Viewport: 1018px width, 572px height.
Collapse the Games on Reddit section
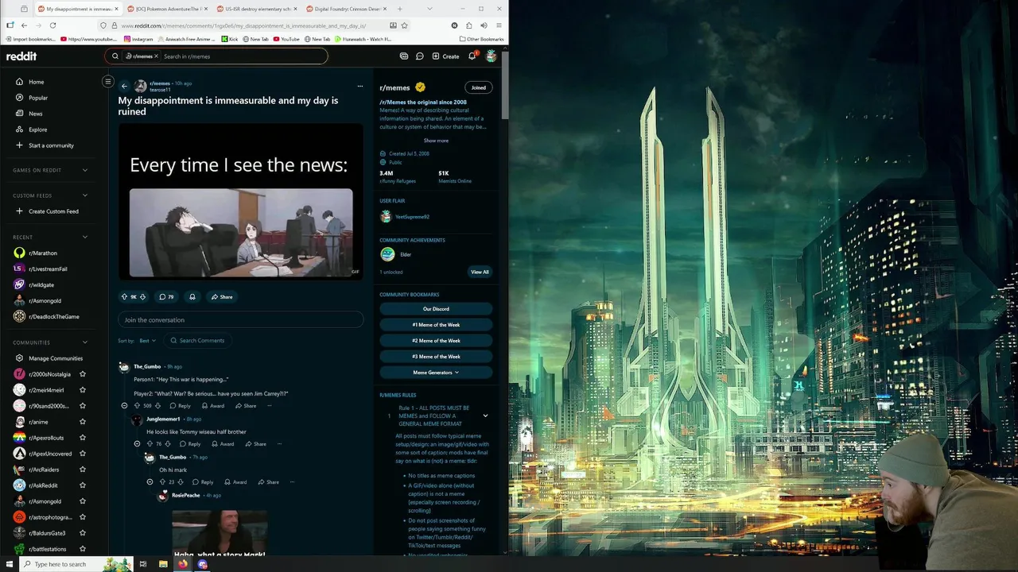tap(85, 170)
